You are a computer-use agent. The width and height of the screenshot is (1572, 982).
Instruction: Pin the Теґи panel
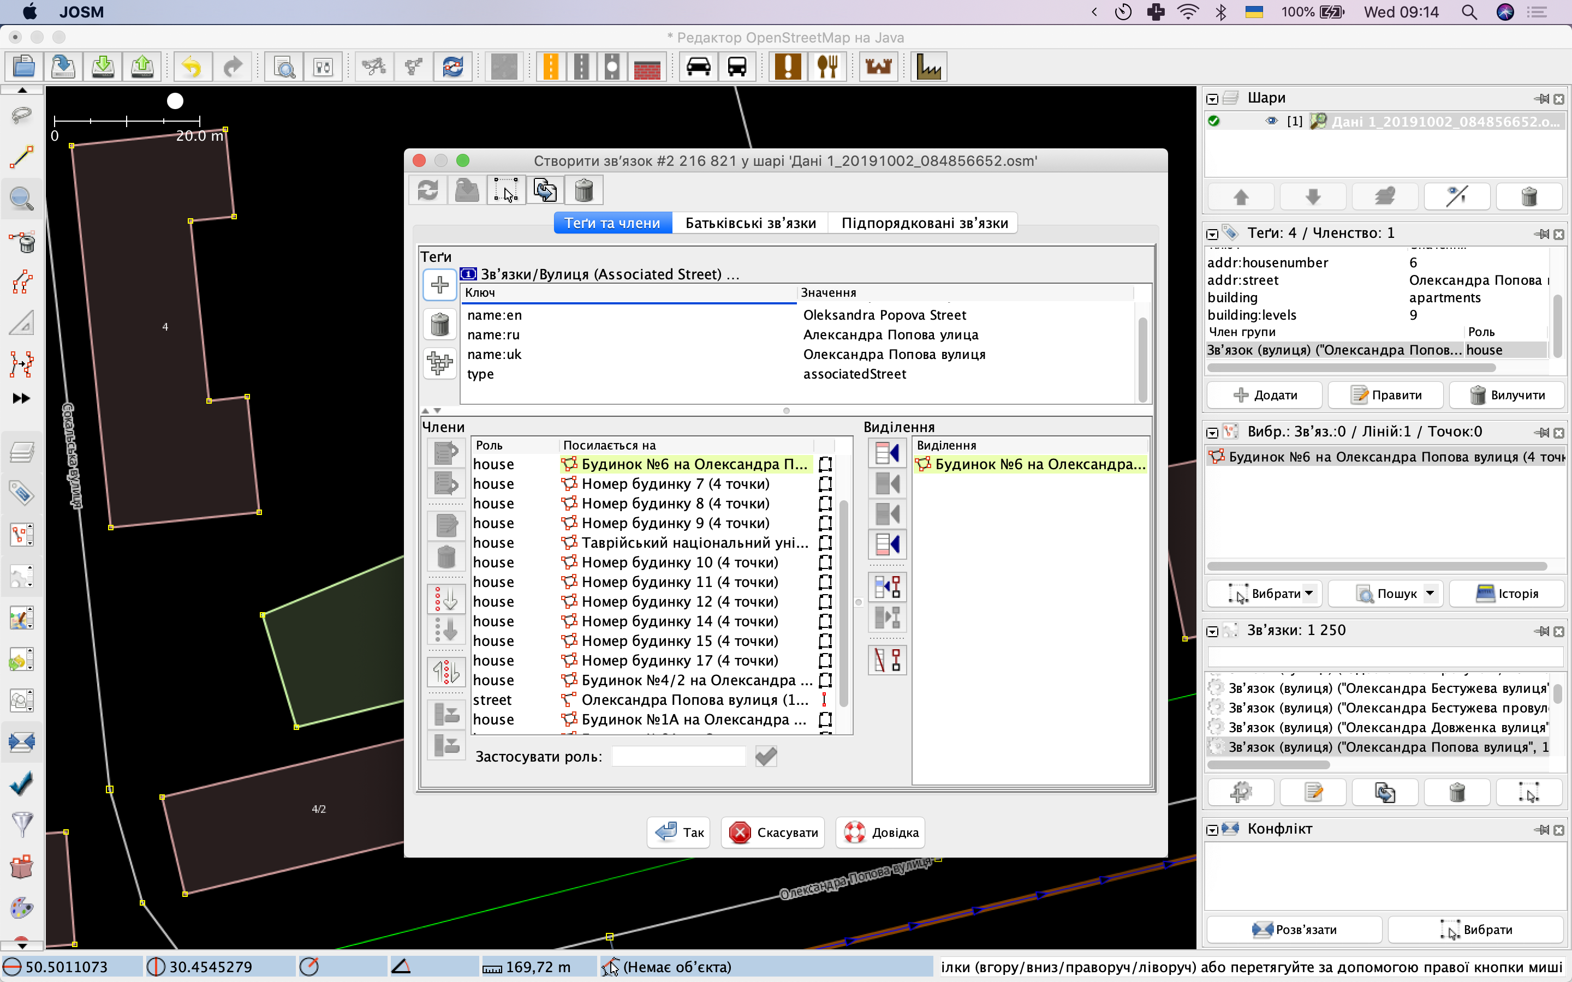point(1541,234)
